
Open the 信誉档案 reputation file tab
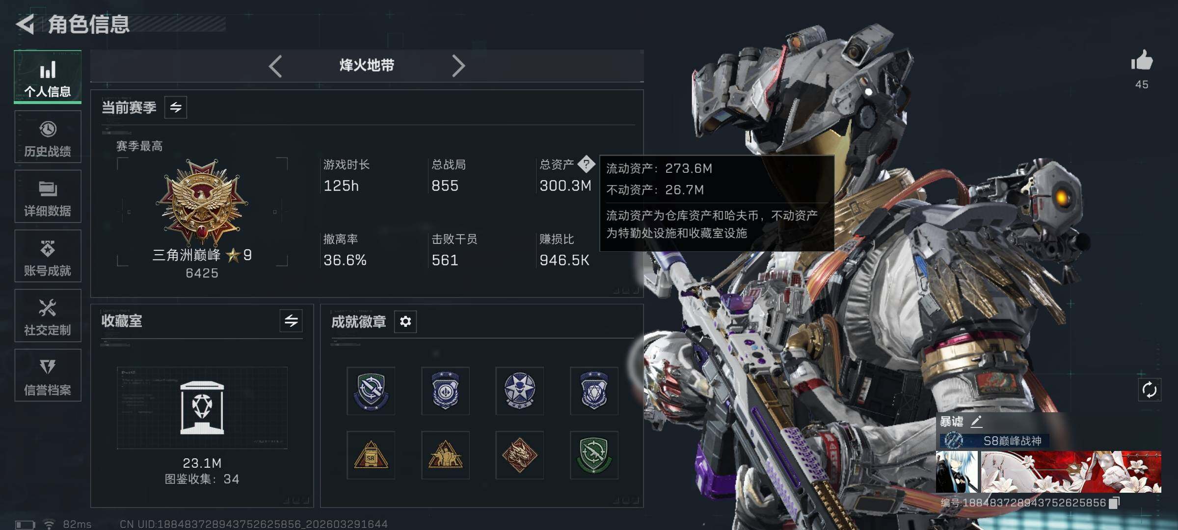pyautogui.click(x=48, y=375)
